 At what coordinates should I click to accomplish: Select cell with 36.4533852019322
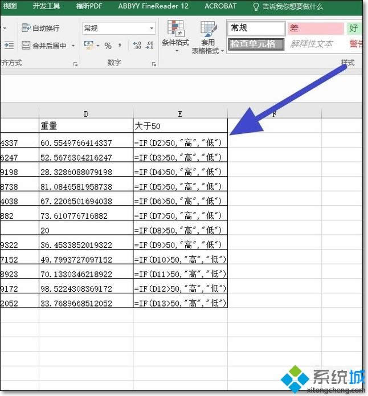tap(86, 242)
